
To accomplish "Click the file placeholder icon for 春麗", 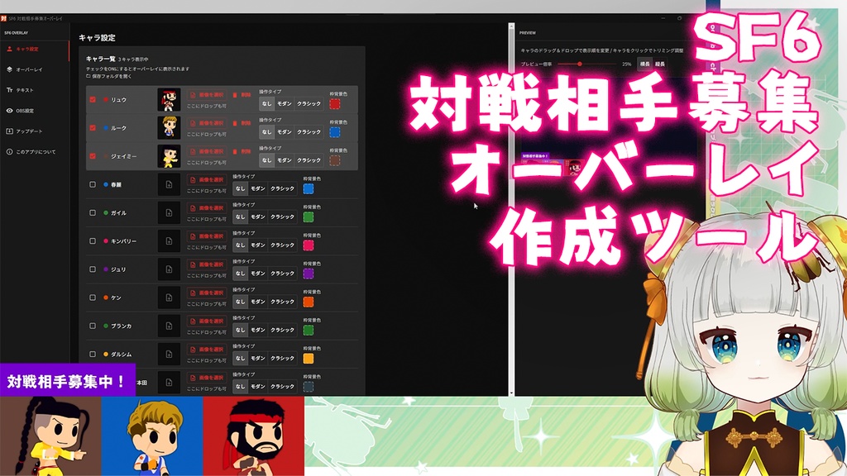I will 168,183.
